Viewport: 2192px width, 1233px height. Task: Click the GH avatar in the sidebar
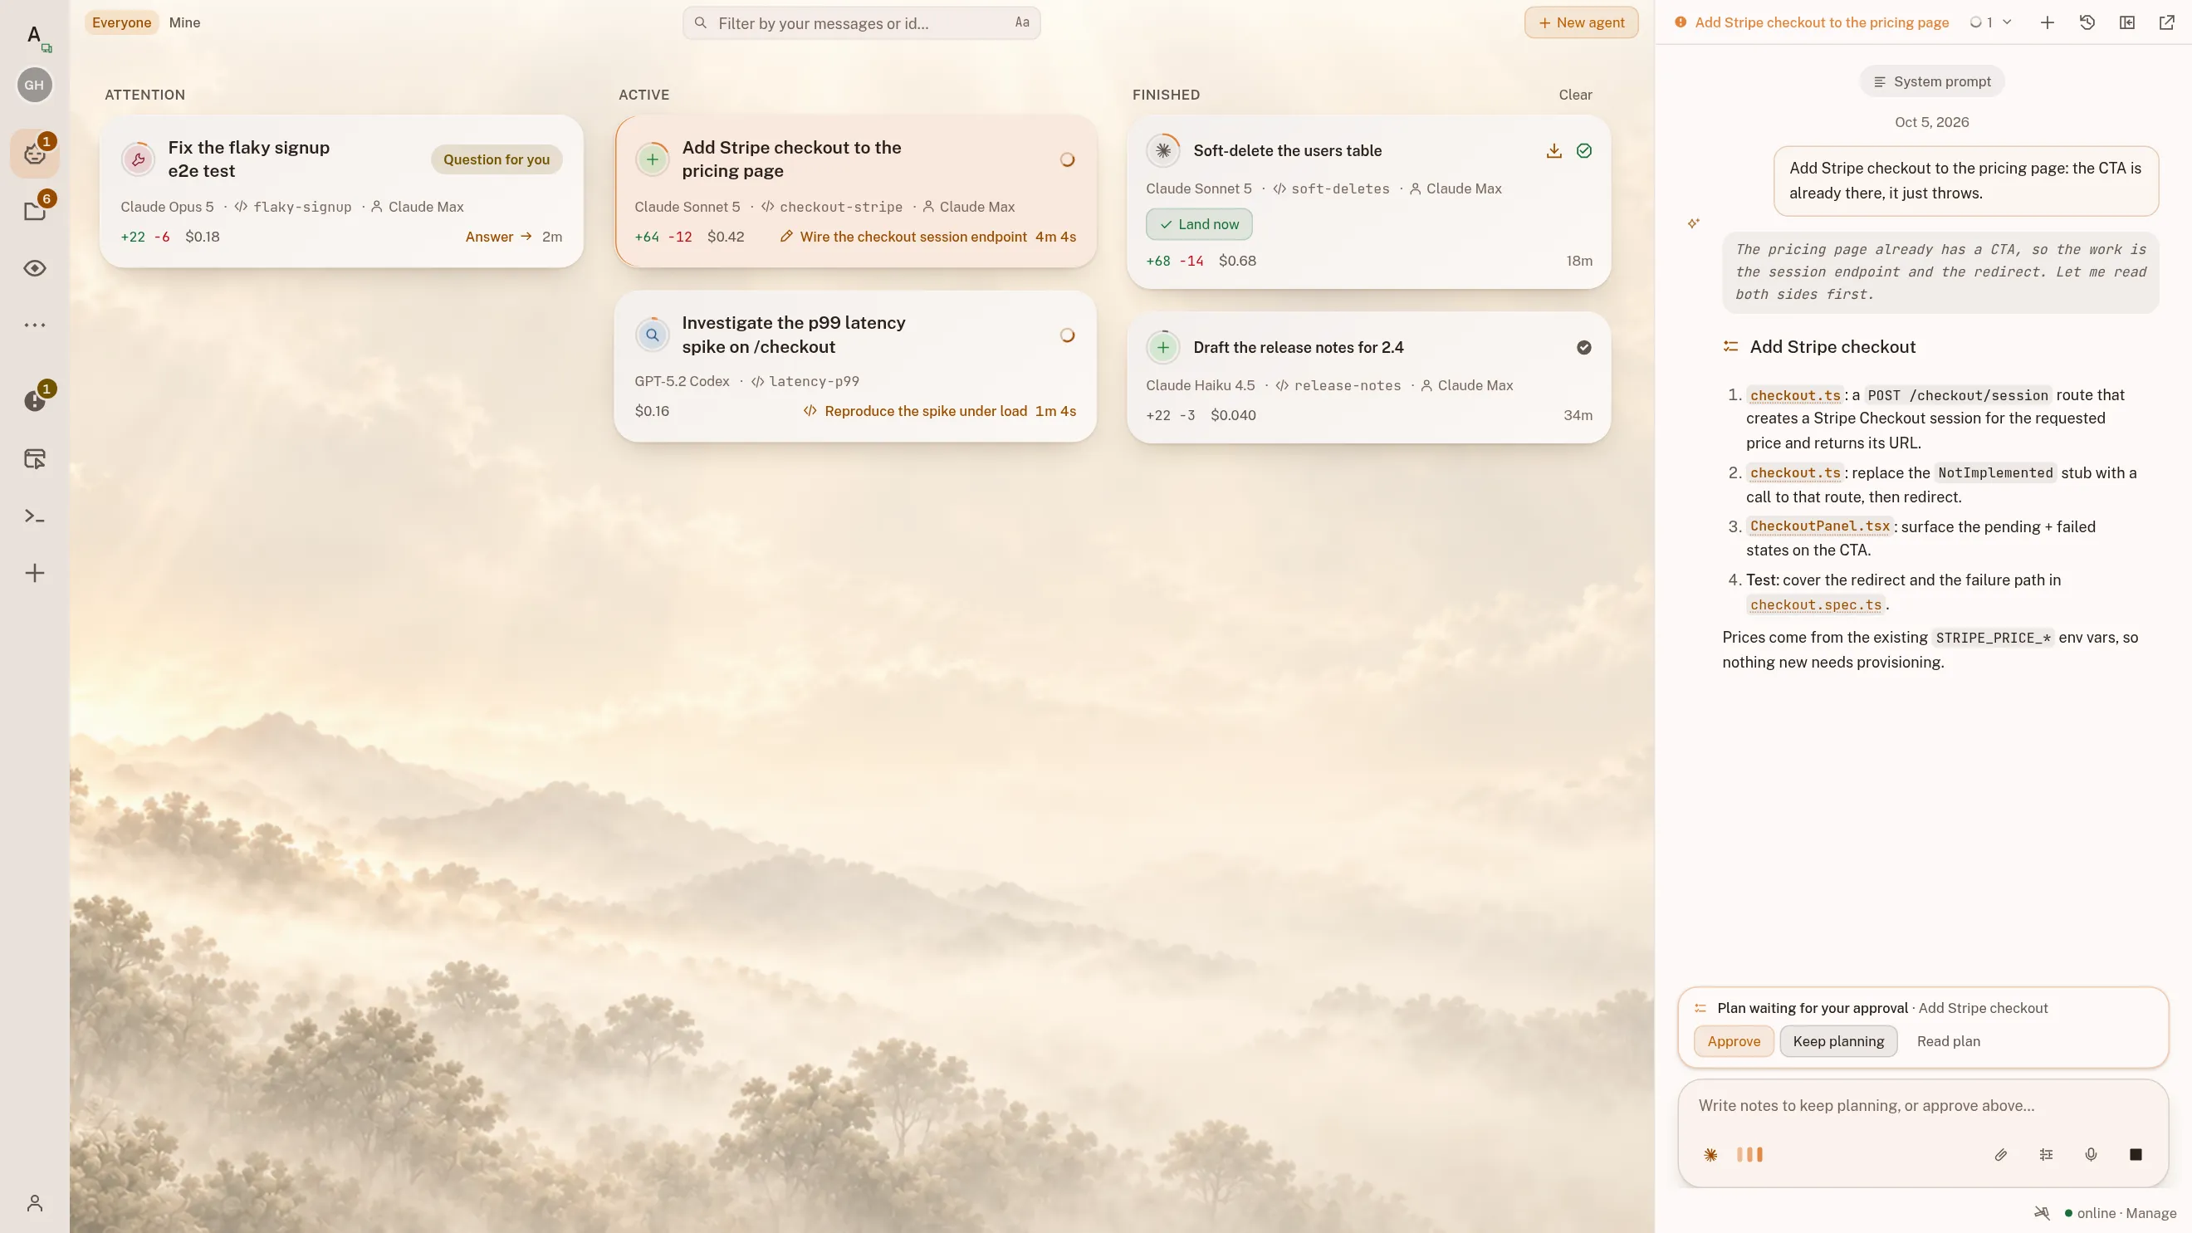pyautogui.click(x=34, y=85)
